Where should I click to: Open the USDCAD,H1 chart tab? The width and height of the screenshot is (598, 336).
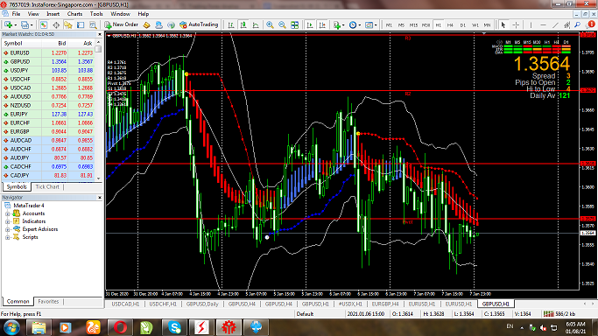click(125, 304)
